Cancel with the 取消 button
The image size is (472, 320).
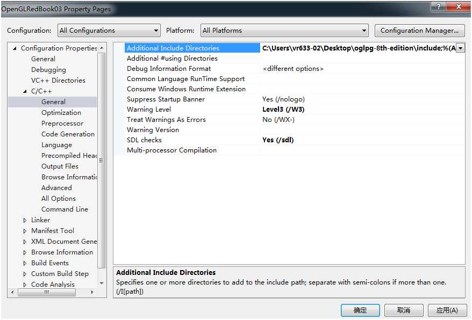404,310
